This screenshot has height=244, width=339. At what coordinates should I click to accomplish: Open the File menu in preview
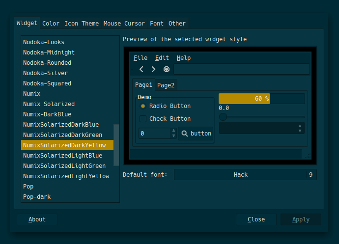coord(141,58)
